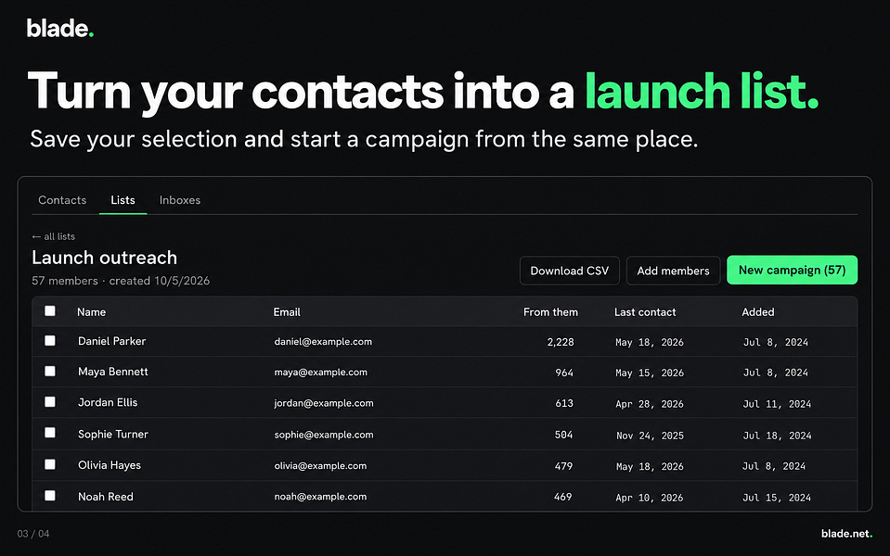Sort by Last contact column header
The width and height of the screenshot is (890, 556).
645,311
